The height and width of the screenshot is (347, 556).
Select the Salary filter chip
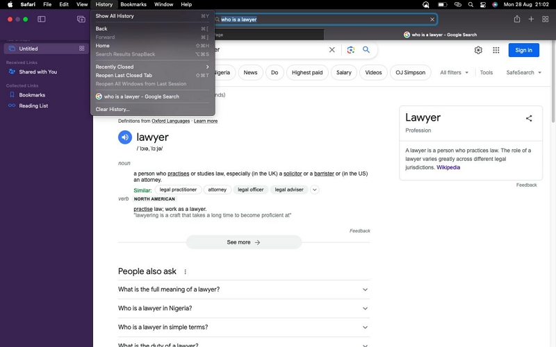343,72
